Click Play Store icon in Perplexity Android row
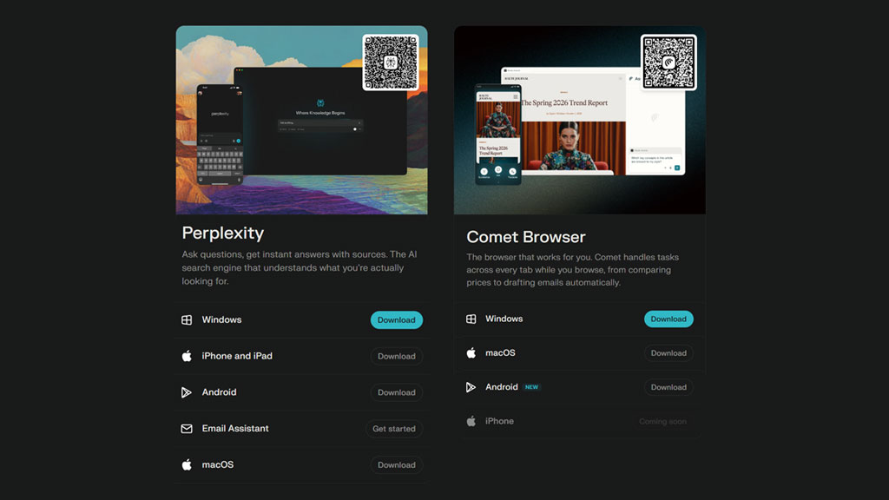Screen dimensions: 889x500 pyautogui.click(x=187, y=392)
